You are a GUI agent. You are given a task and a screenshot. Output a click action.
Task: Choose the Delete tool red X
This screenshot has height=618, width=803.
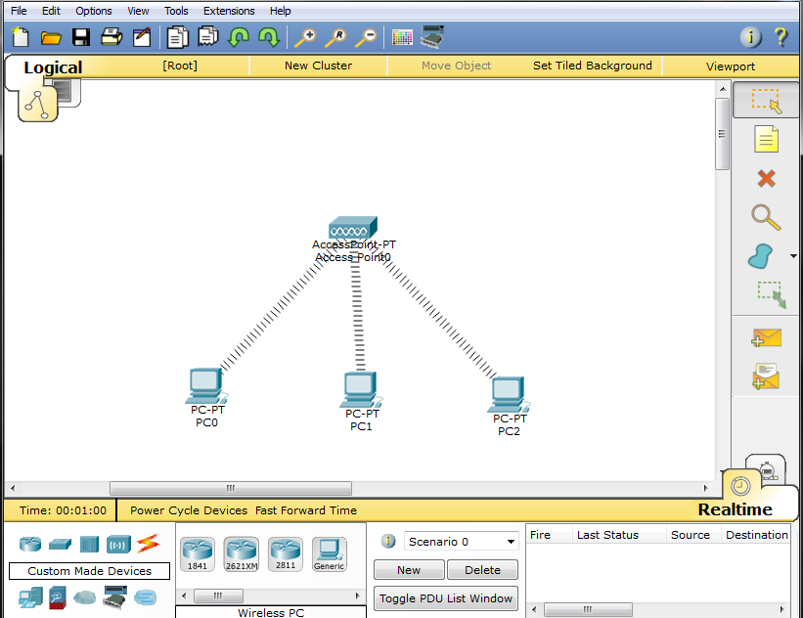pos(766,179)
